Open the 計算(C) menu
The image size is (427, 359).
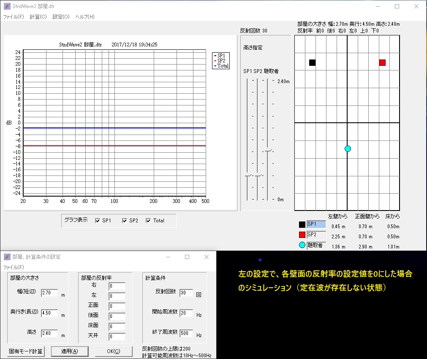pos(38,16)
